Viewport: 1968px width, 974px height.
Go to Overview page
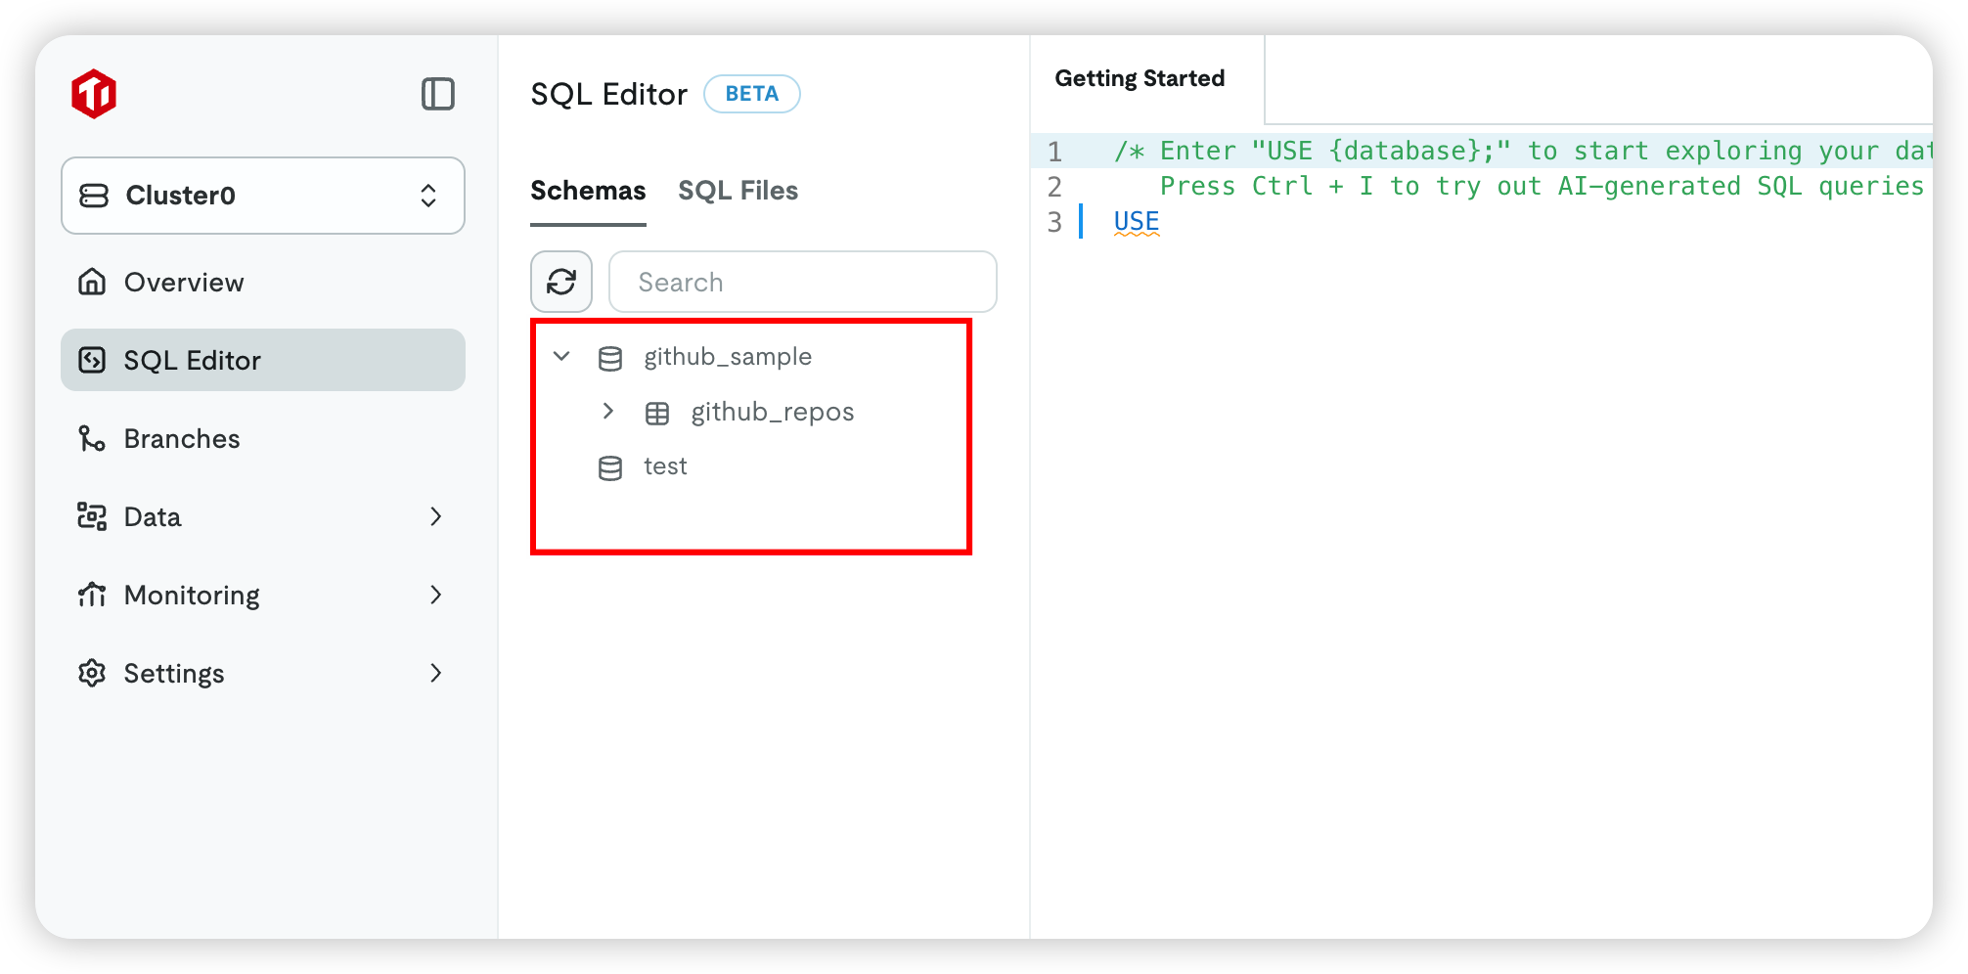[x=184, y=283]
